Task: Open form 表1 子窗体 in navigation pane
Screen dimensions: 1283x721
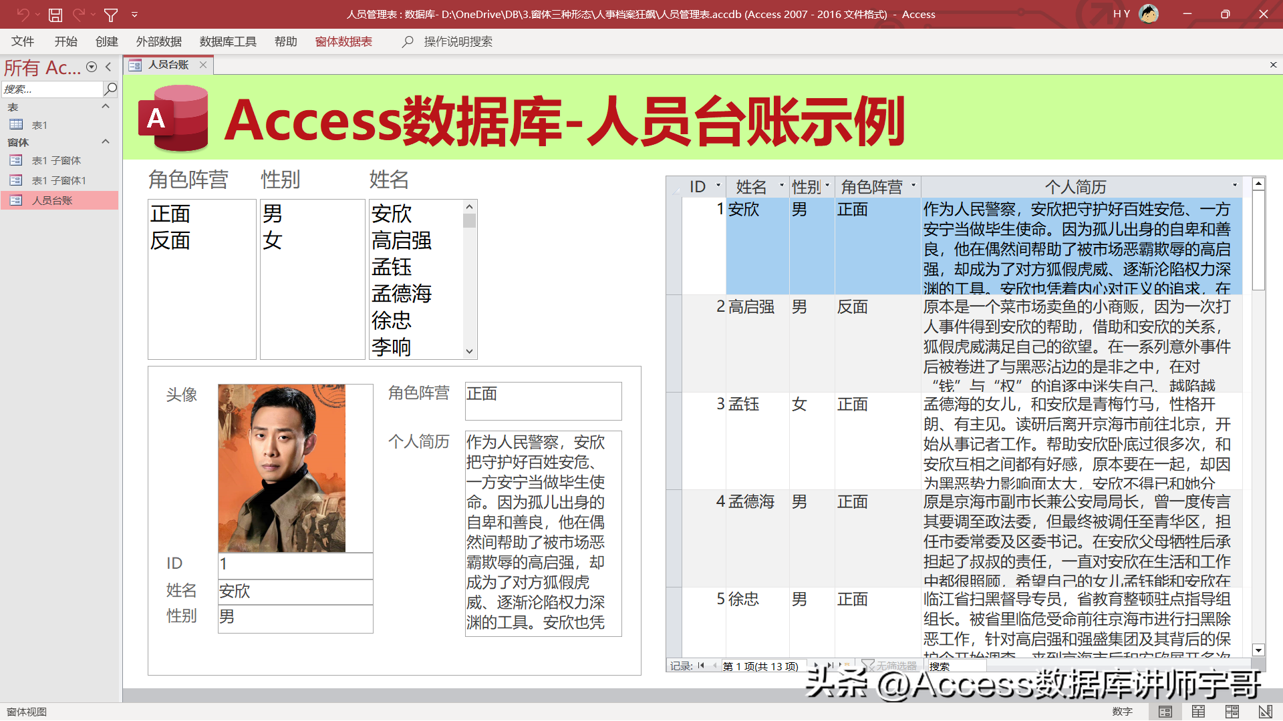Action: coord(60,160)
